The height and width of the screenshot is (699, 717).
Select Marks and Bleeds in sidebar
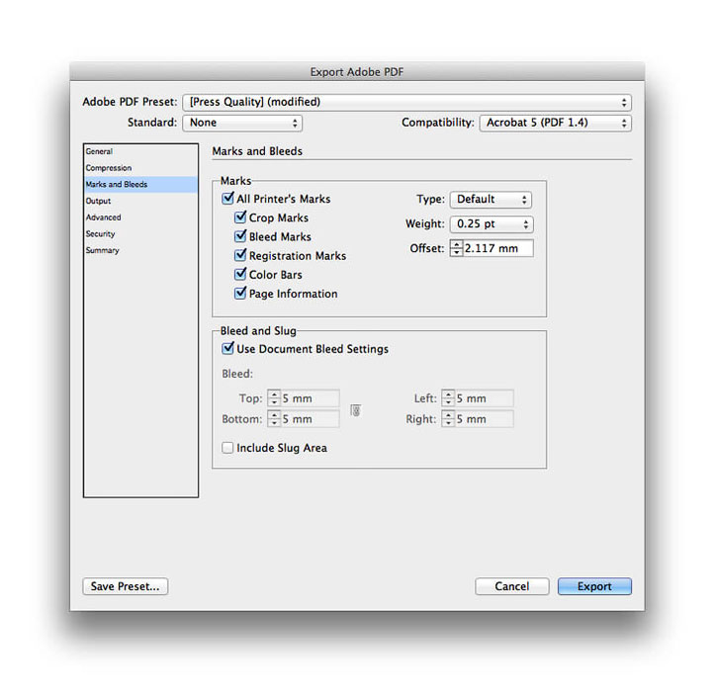(x=140, y=184)
